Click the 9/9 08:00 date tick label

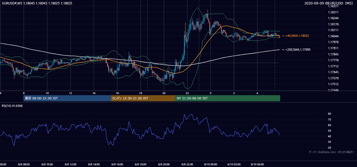point(24,164)
